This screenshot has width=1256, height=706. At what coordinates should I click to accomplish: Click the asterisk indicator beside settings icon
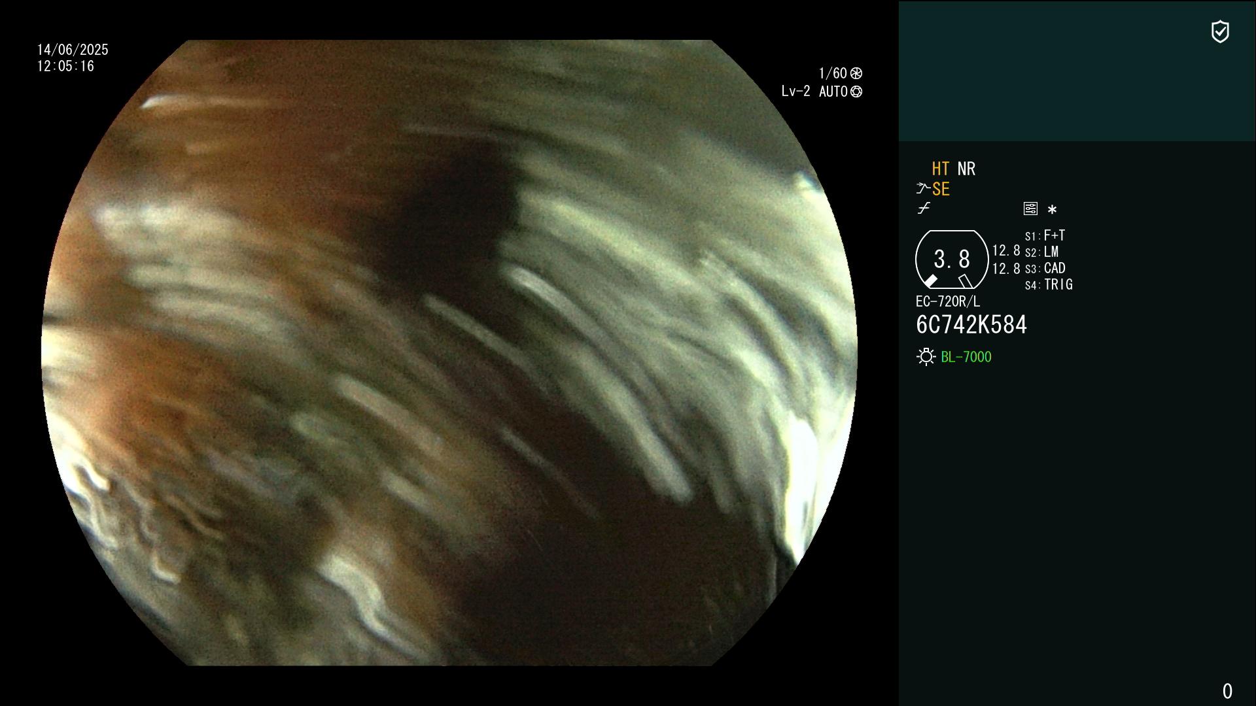point(1052,209)
